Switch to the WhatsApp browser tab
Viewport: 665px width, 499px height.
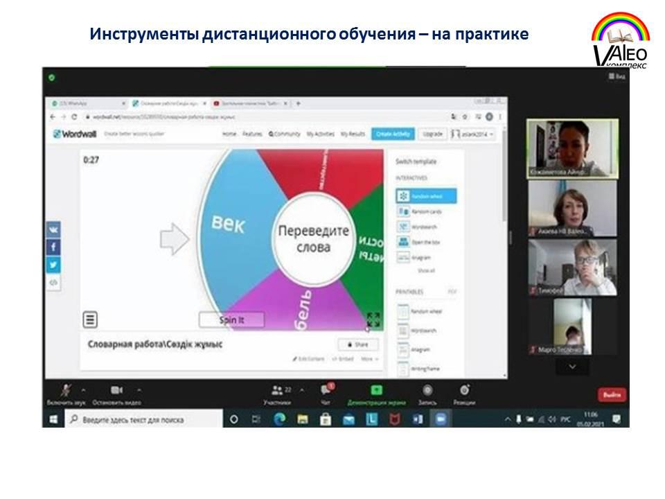tap(88, 103)
